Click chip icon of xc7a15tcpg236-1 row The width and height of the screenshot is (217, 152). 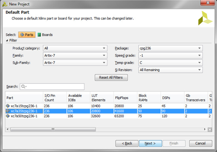pos(8,106)
